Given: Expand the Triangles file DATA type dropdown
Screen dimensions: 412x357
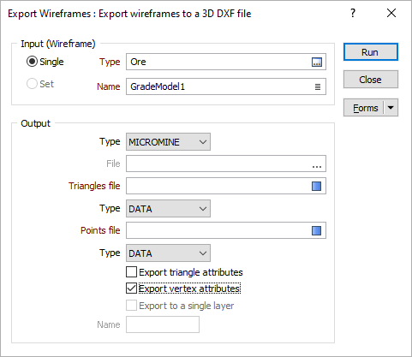Looking at the screenshot, I should 168,209.
